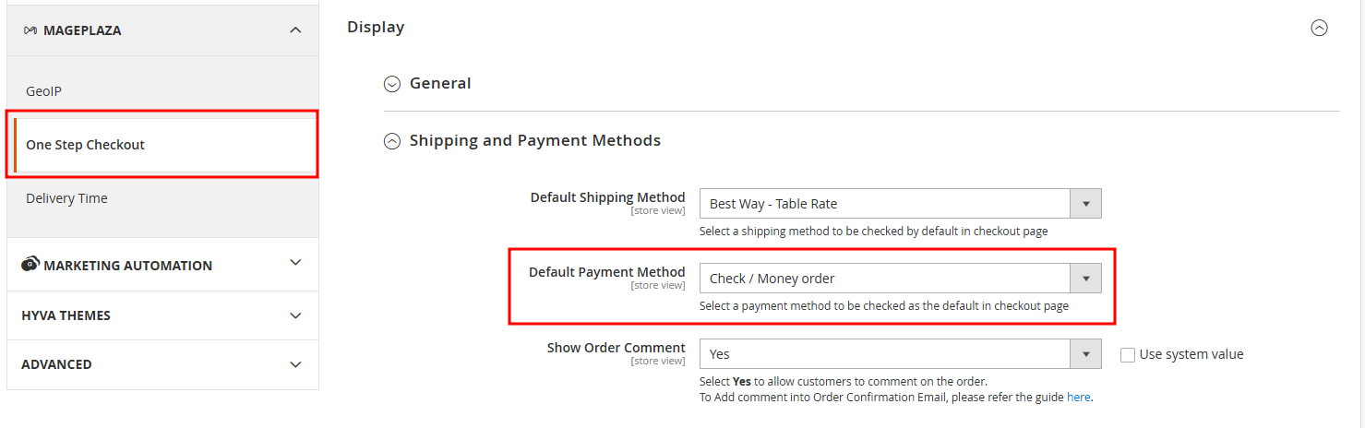Open the Default Payment Method dropdown
Viewport: 1365px width, 428px height.
[x=900, y=279]
